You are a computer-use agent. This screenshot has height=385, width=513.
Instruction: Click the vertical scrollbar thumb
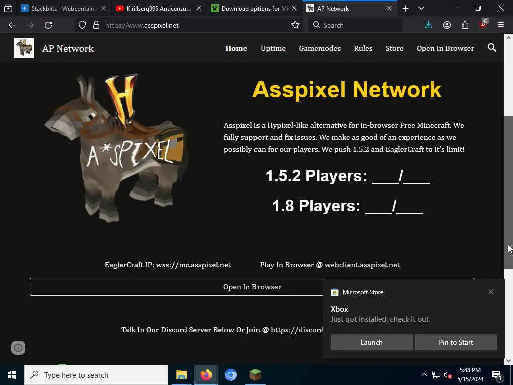pos(509,192)
